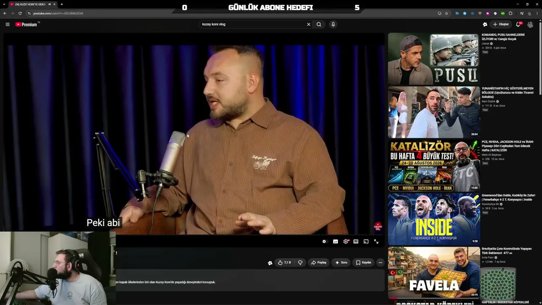Click the video description text
The width and height of the screenshot is (542, 305).
[x=165, y=282]
